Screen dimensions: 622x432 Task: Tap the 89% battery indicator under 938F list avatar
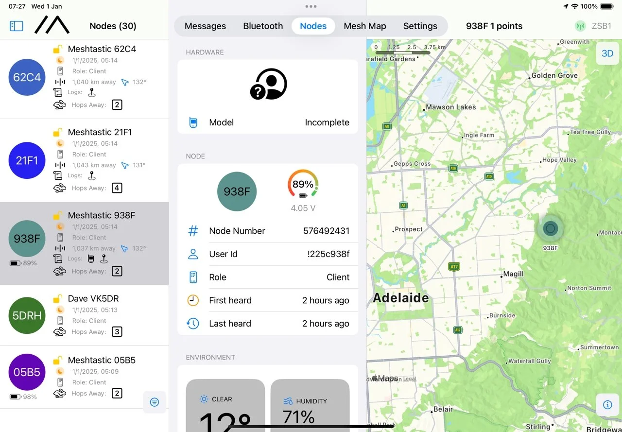[x=23, y=263]
